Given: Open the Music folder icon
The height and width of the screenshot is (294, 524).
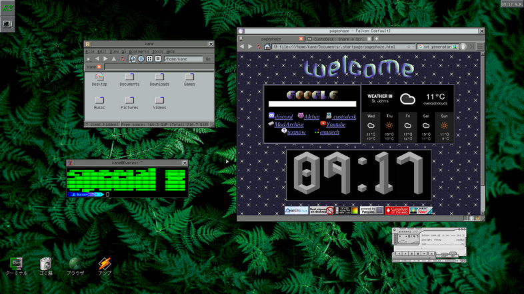Looking at the screenshot, I should [99, 103].
